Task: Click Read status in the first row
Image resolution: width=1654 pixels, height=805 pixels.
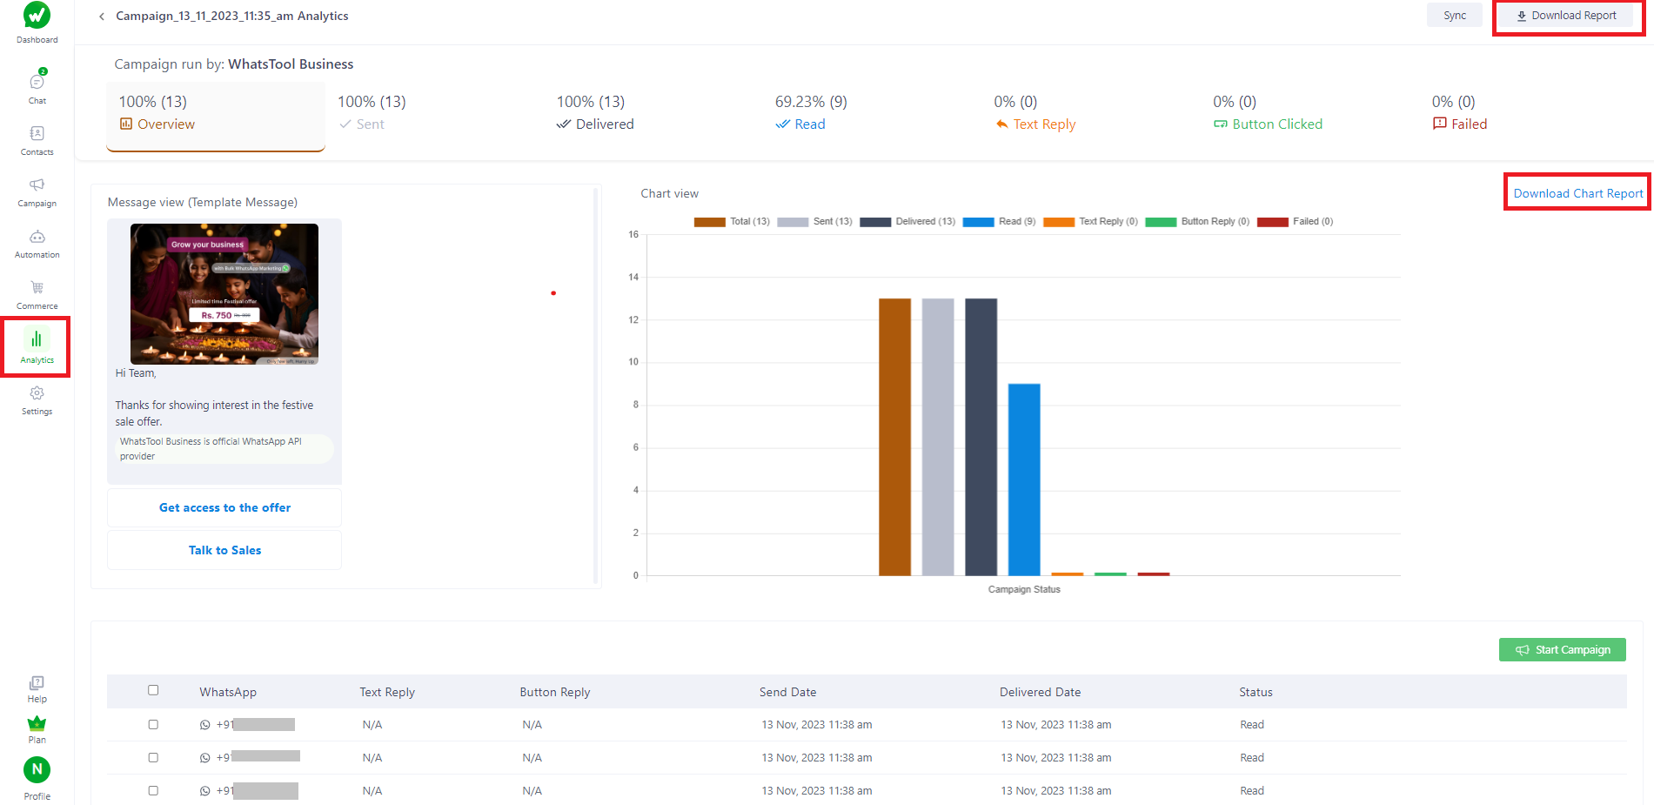Action: (x=1252, y=725)
